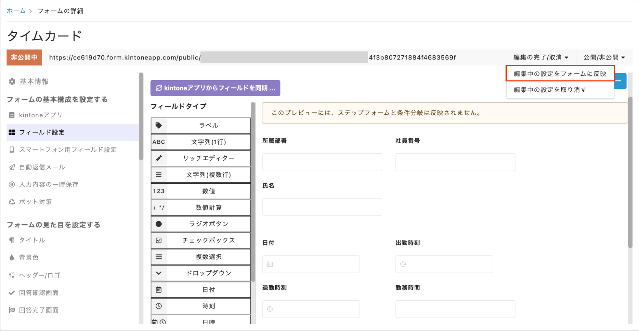The width and height of the screenshot is (639, 331).
Task: Click kintoneアプリからフィールドを同期 button
Action: tap(215, 88)
